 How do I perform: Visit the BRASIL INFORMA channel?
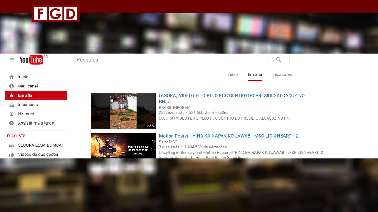[x=175, y=107]
